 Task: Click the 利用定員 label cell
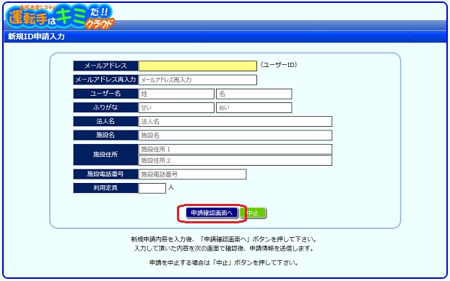tap(105, 188)
